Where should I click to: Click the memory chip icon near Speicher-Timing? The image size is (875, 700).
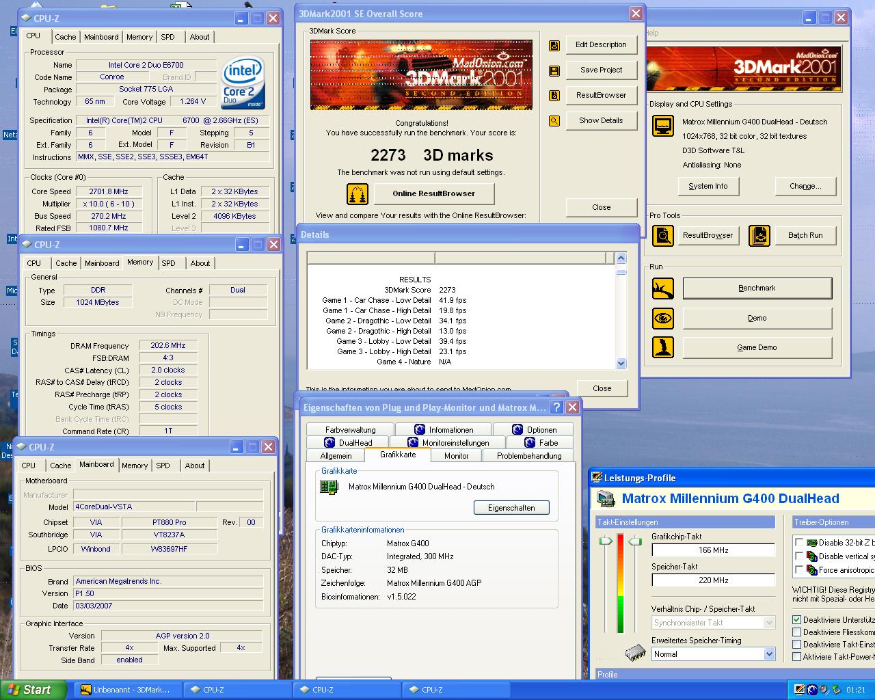click(635, 652)
